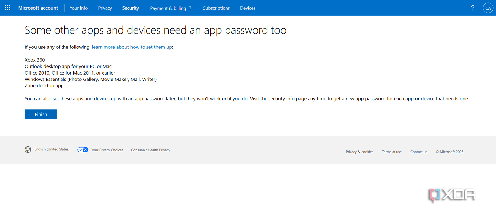
Task: Click the Zune desktop app line
Action: (44, 86)
